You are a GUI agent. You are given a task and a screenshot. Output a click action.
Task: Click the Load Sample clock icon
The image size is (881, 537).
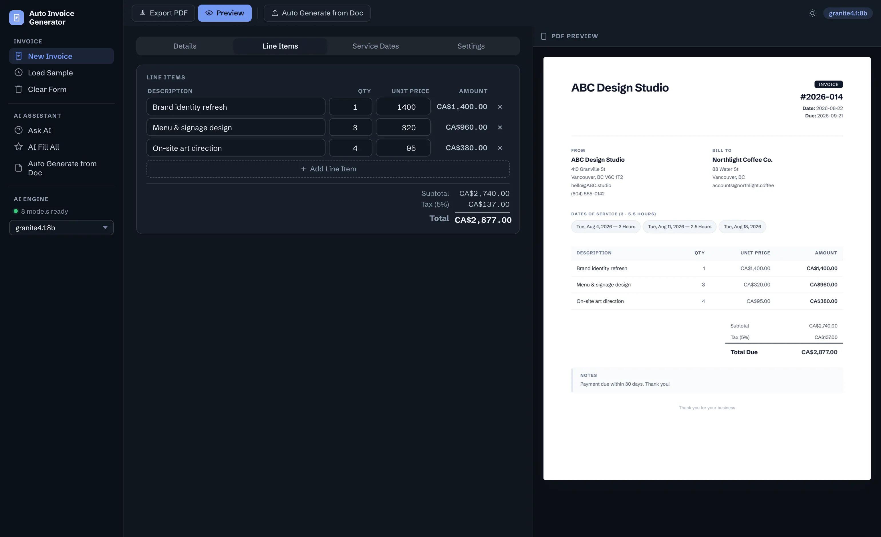pos(19,73)
